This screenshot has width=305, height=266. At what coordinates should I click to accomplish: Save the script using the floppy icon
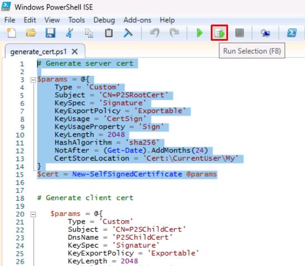point(50,33)
